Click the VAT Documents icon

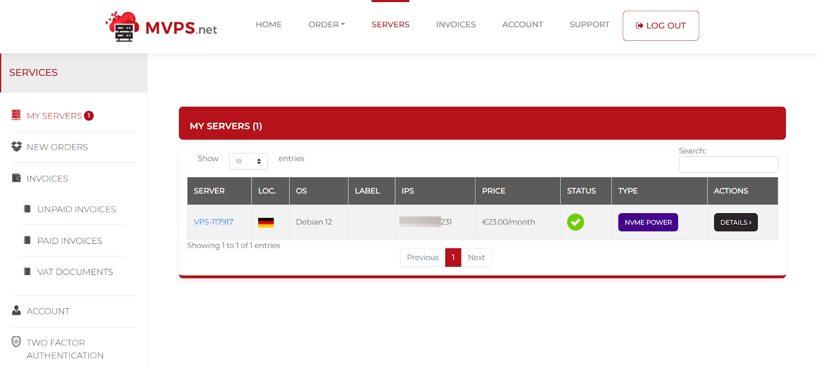coord(27,271)
